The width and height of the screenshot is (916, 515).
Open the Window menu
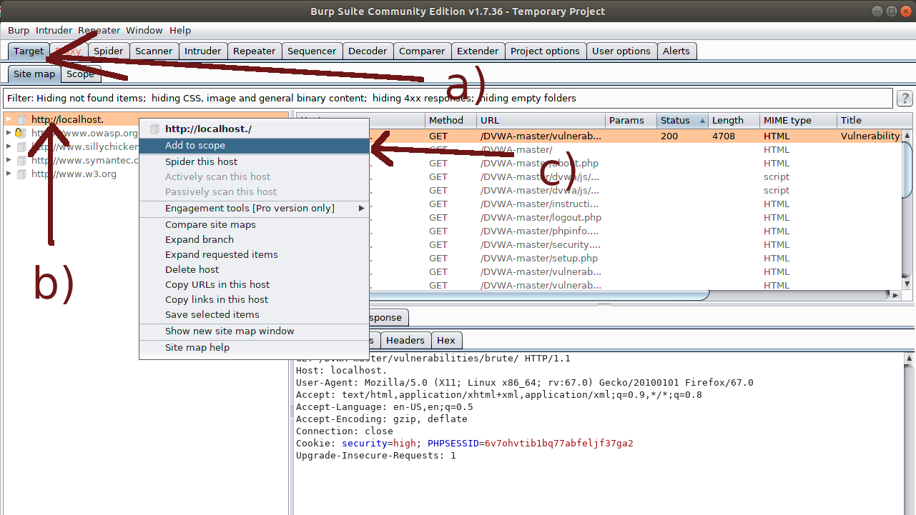[144, 31]
